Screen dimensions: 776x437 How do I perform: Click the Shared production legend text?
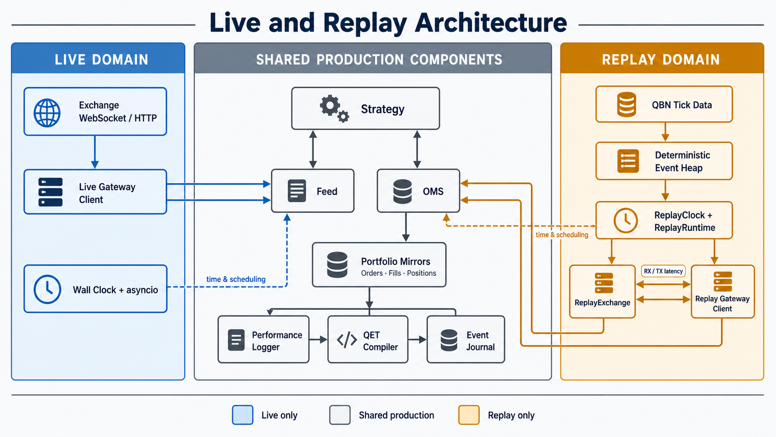[x=396, y=415]
